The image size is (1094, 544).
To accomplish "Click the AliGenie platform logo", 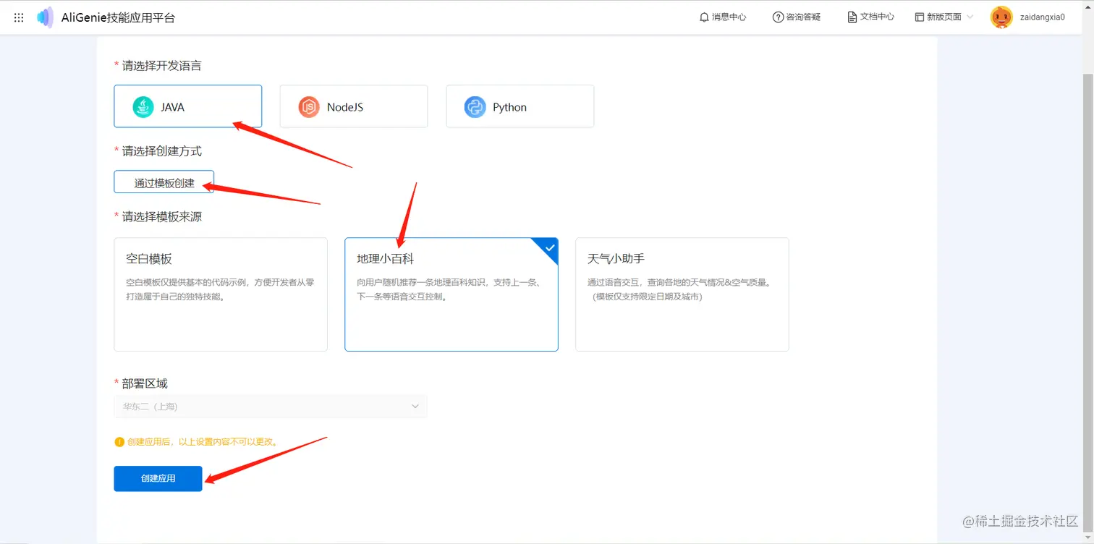I will click(45, 17).
